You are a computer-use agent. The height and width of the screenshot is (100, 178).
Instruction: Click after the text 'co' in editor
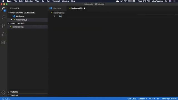point(62,16)
